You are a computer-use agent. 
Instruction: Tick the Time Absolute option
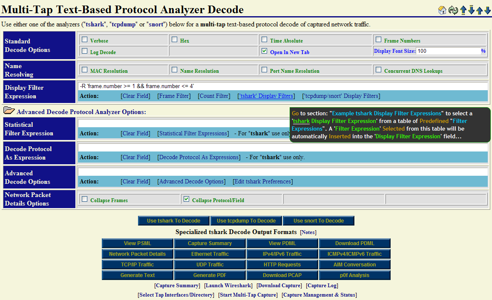[x=264, y=40]
